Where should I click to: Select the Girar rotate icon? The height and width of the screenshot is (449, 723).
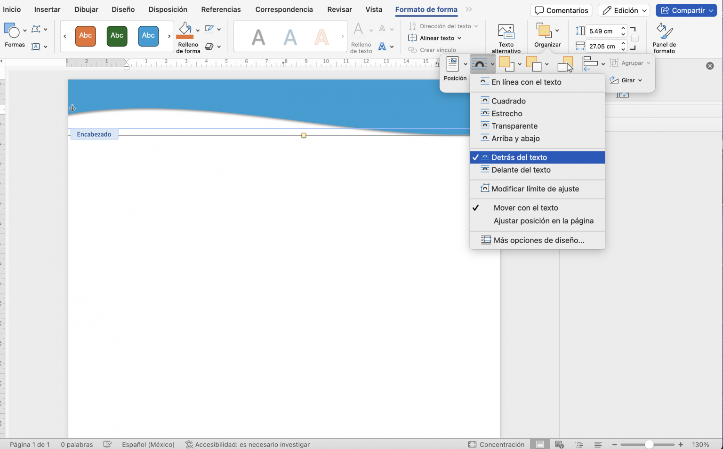(615, 80)
